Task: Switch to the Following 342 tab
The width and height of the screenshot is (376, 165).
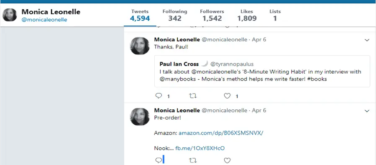Action: tap(174, 15)
